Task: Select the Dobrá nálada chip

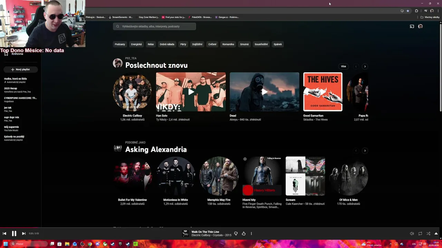Action: [167, 44]
